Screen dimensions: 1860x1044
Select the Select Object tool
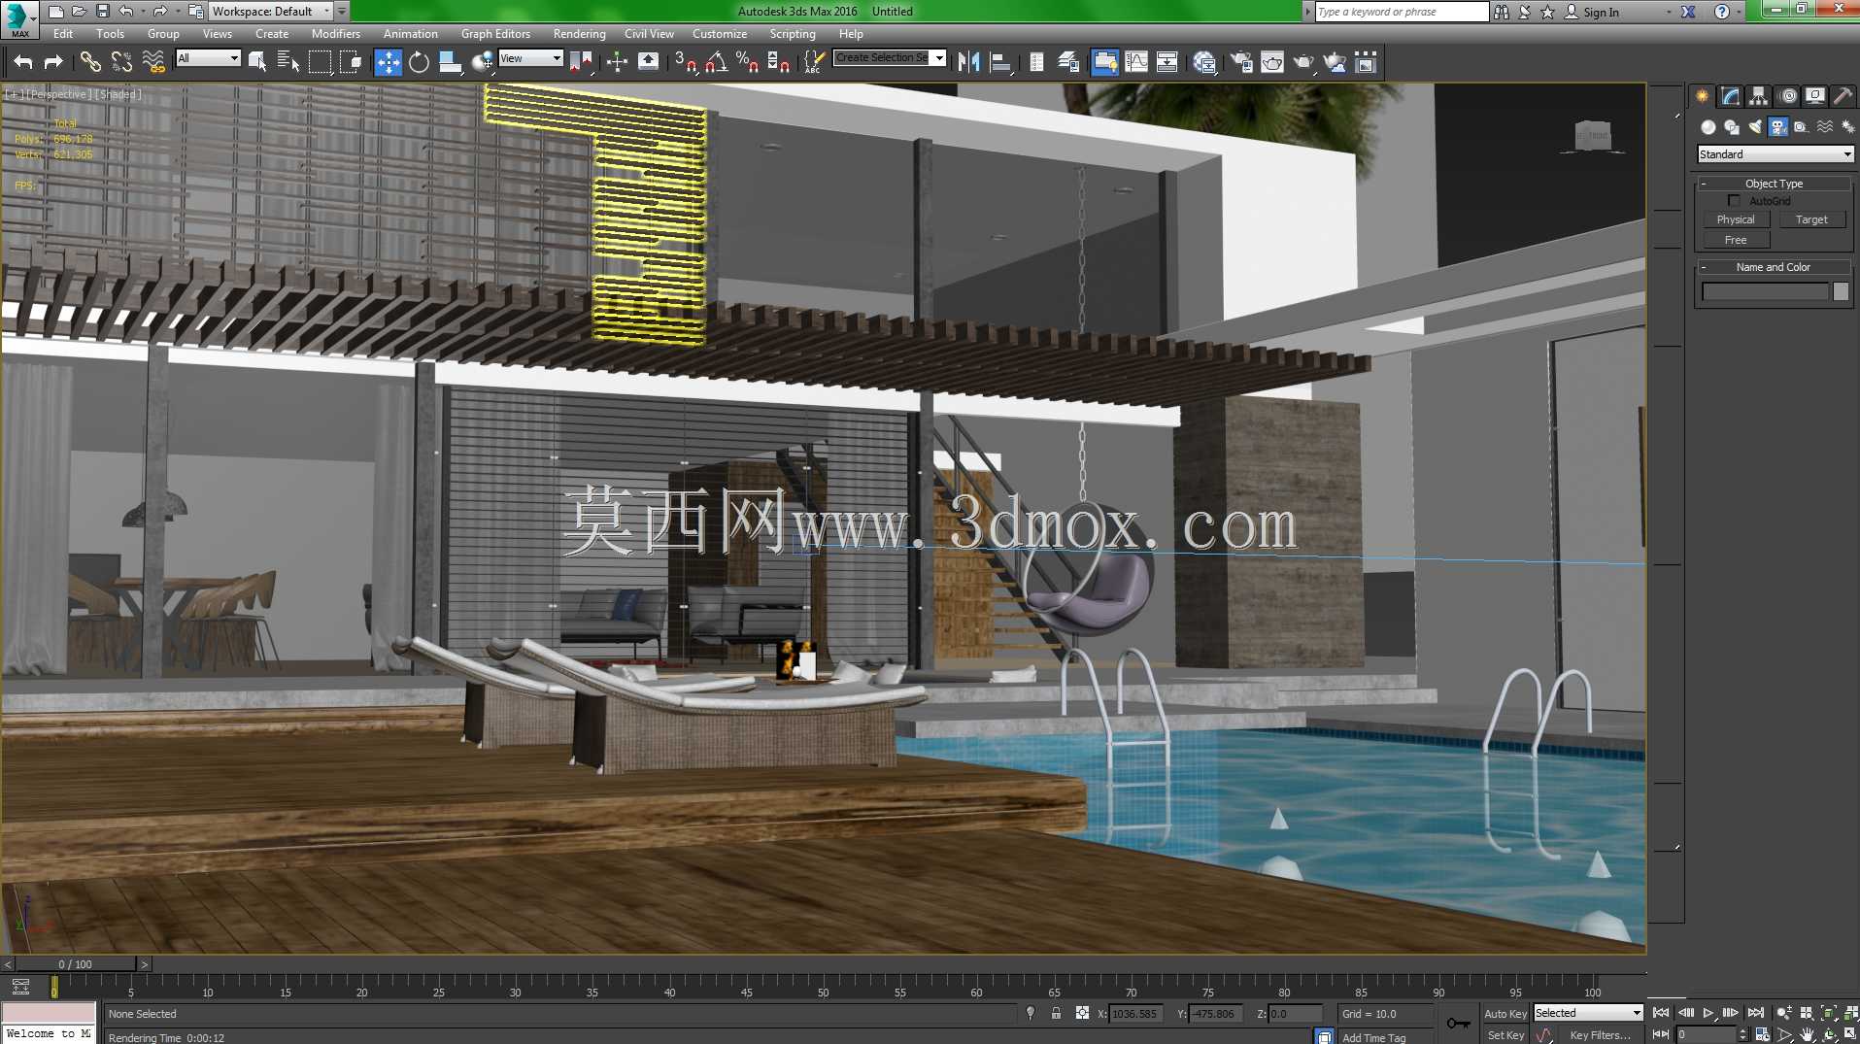pos(257,62)
